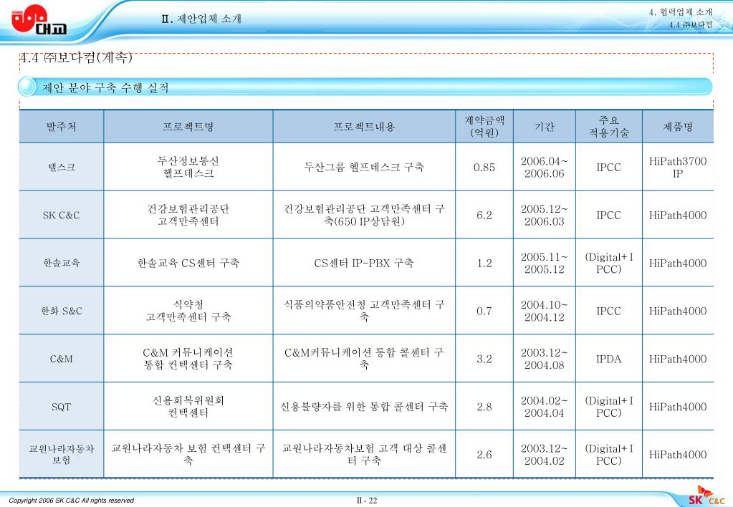Select the period '2006.04~ 2006.06'
This screenshot has width=733, height=507.
544,168
